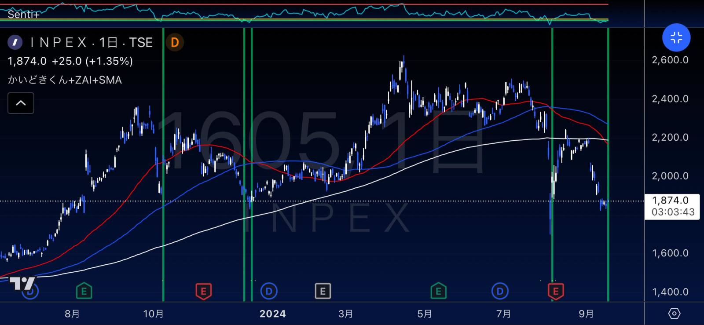Open the blue D dividend marker near 2024

(x=269, y=291)
